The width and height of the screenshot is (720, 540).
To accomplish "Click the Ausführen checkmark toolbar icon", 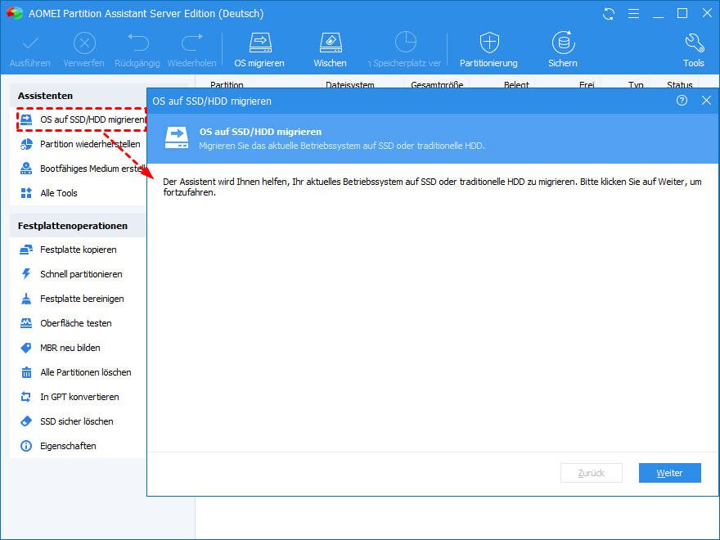I will point(29,43).
